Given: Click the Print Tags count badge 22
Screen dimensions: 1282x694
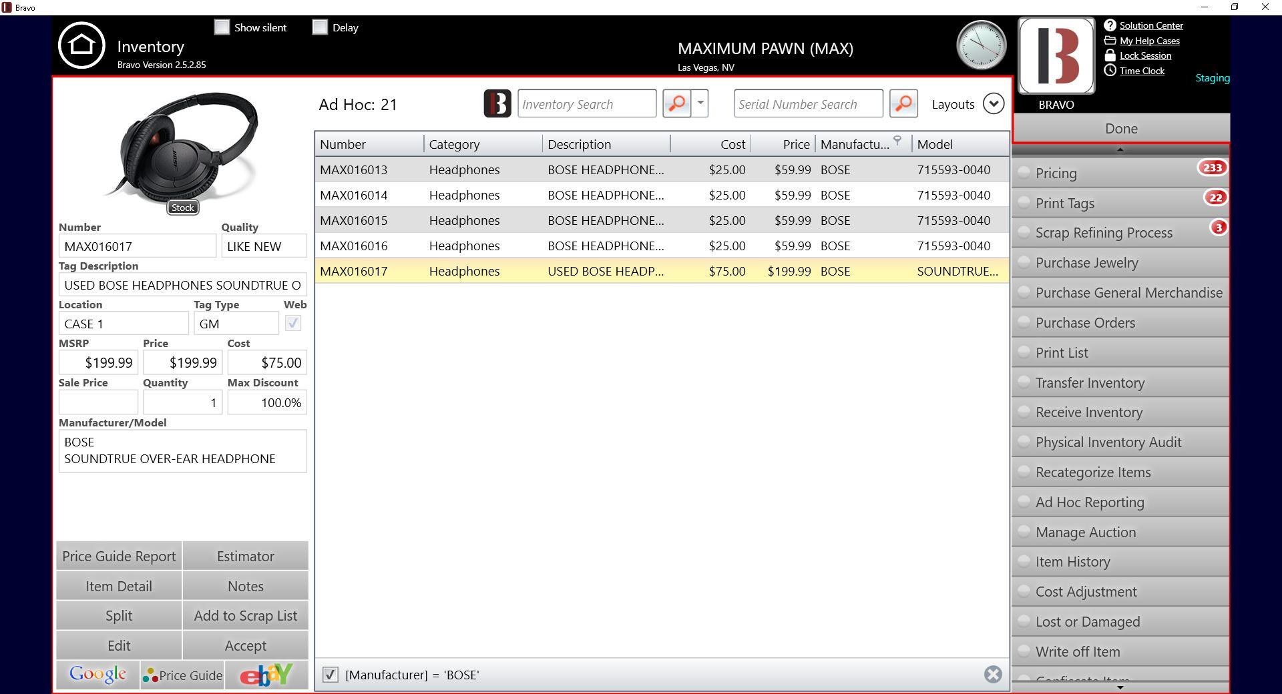Looking at the screenshot, I should click(x=1215, y=198).
